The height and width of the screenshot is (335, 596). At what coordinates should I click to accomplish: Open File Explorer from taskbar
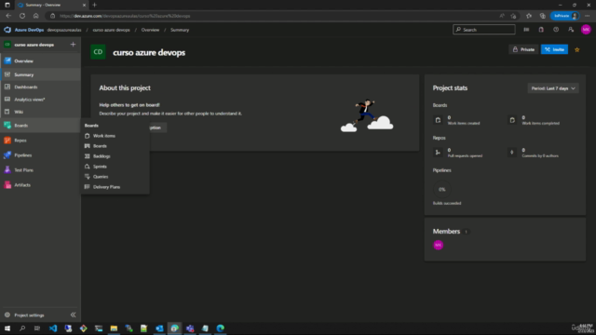coord(114,328)
